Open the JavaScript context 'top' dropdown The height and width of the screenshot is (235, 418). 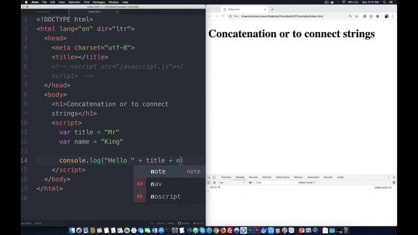click(233, 183)
